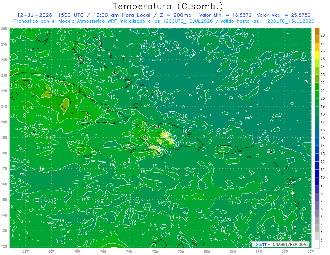Click the '76W' longitude axis label

coord(103,251)
